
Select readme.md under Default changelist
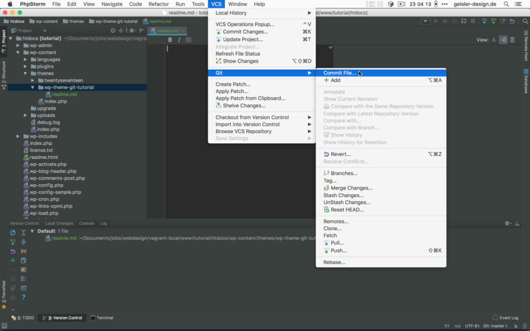coord(64,238)
